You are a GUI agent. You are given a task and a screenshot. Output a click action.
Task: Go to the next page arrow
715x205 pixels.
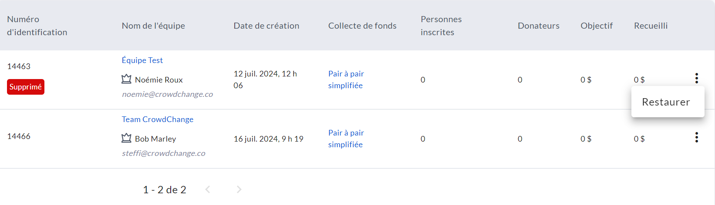(x=239, y=189)
